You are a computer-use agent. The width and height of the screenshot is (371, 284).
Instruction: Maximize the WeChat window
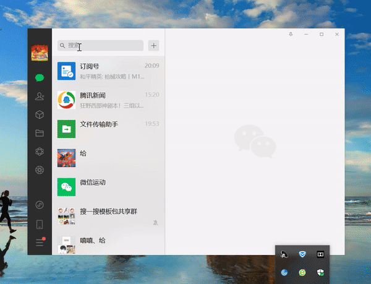point(322,34)
